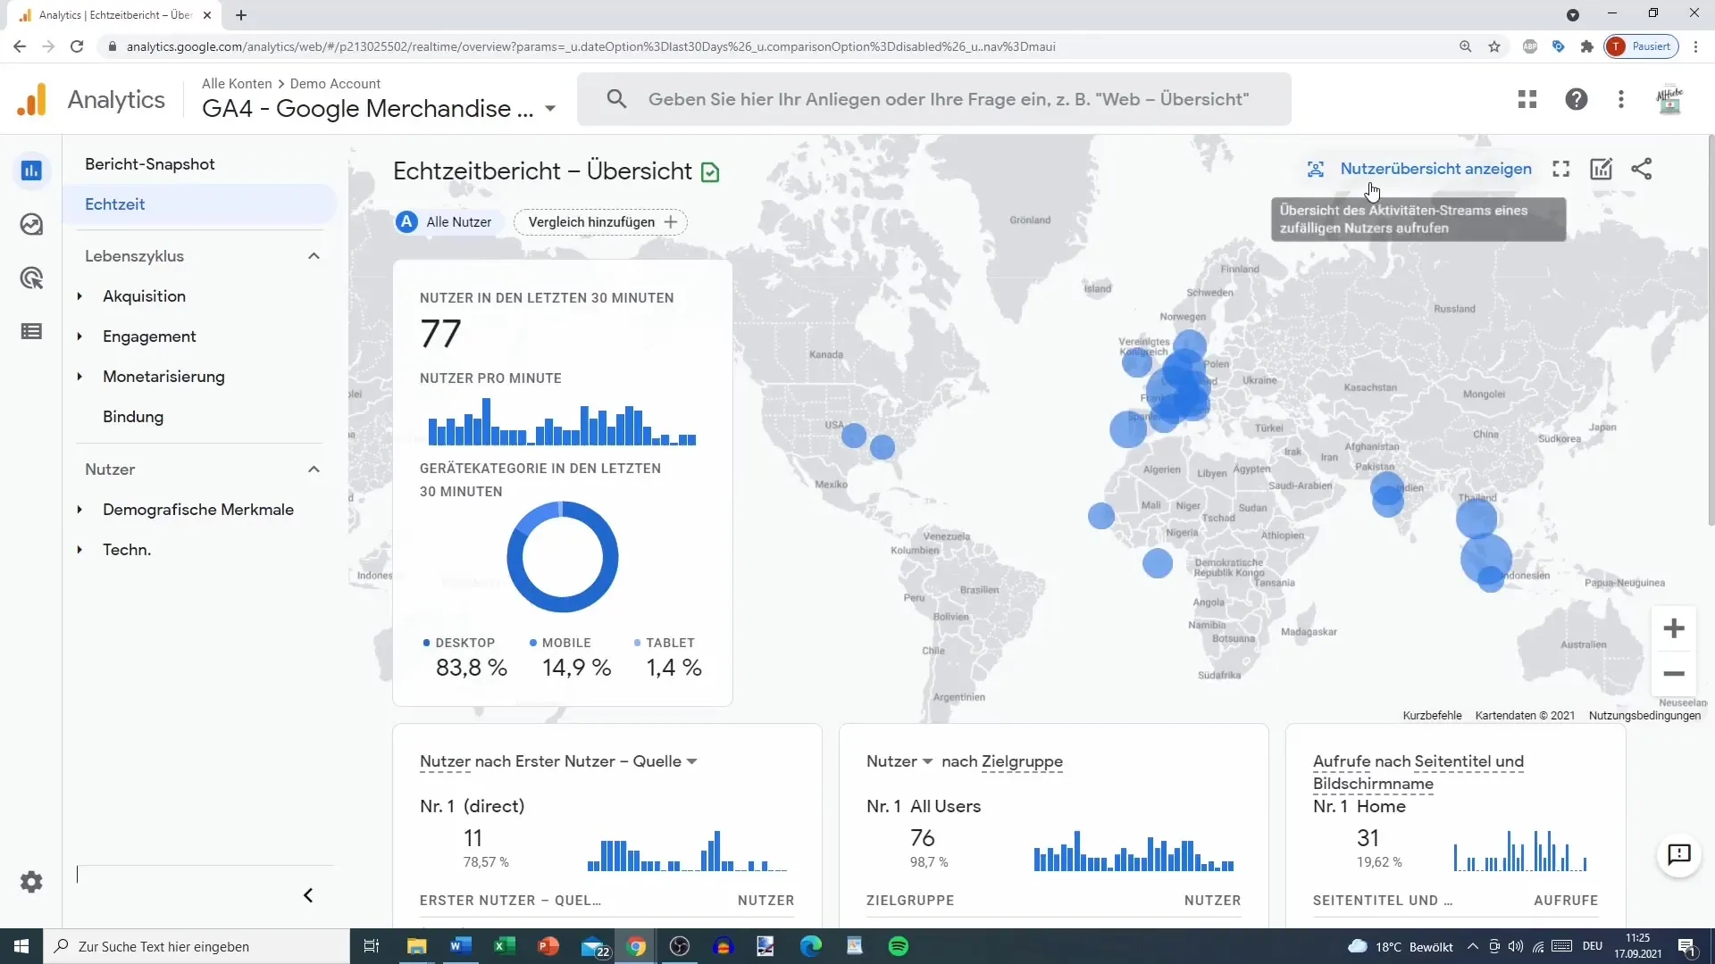Select Echtzeit in the navigation
Screen dimensions: 1715x964
click(x=200, y=204)
